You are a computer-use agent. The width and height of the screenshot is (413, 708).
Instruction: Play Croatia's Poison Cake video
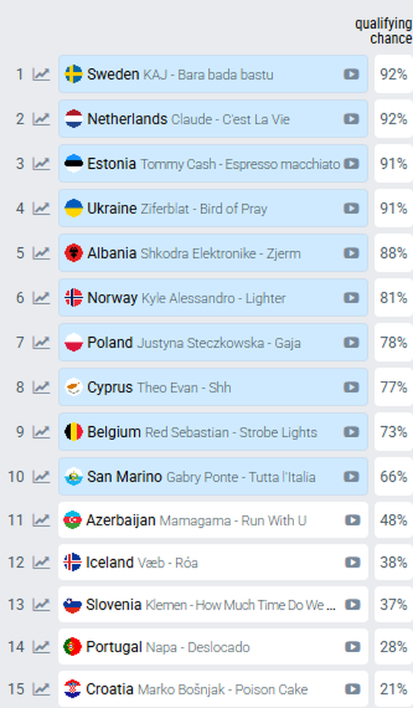(353, 689)
